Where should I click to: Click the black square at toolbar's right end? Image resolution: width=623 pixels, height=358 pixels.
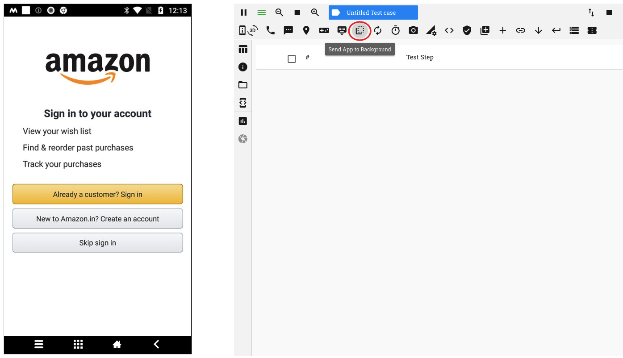tap(609, 12)
